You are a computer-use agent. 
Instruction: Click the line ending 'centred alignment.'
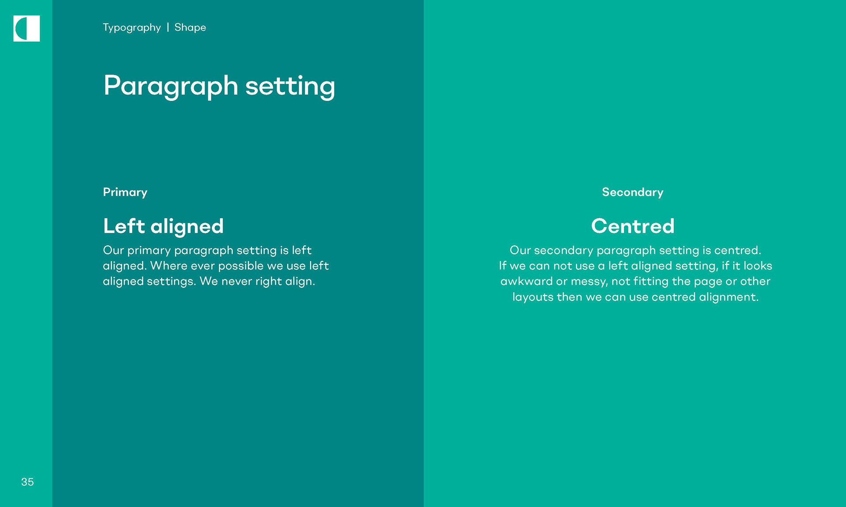[x=635, y=297]
